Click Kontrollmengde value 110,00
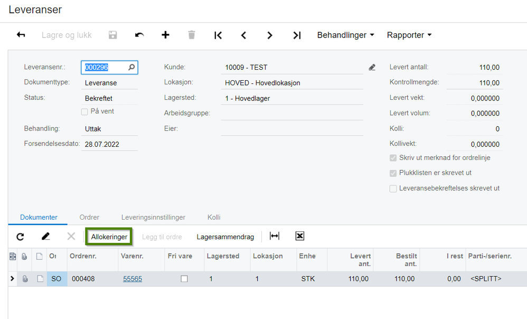 click(x=474, y=83)
